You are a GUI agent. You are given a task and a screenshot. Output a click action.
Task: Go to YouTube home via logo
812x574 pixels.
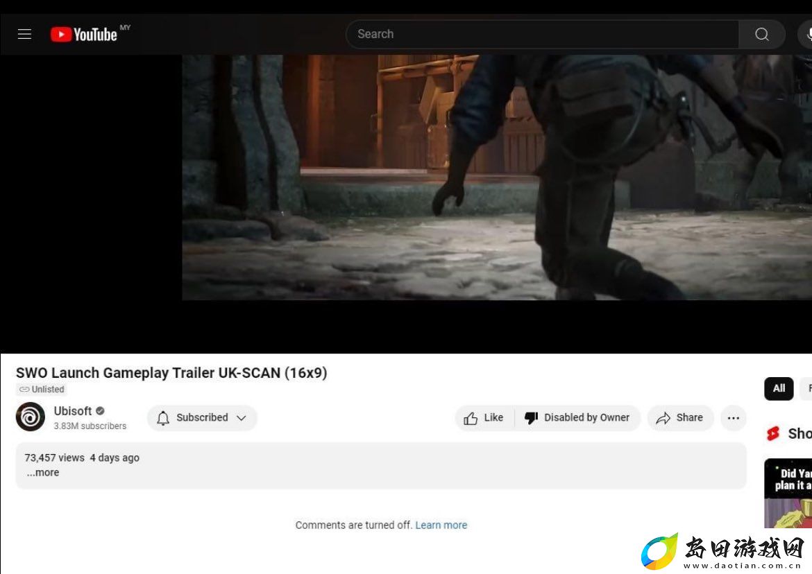[84, 34]
